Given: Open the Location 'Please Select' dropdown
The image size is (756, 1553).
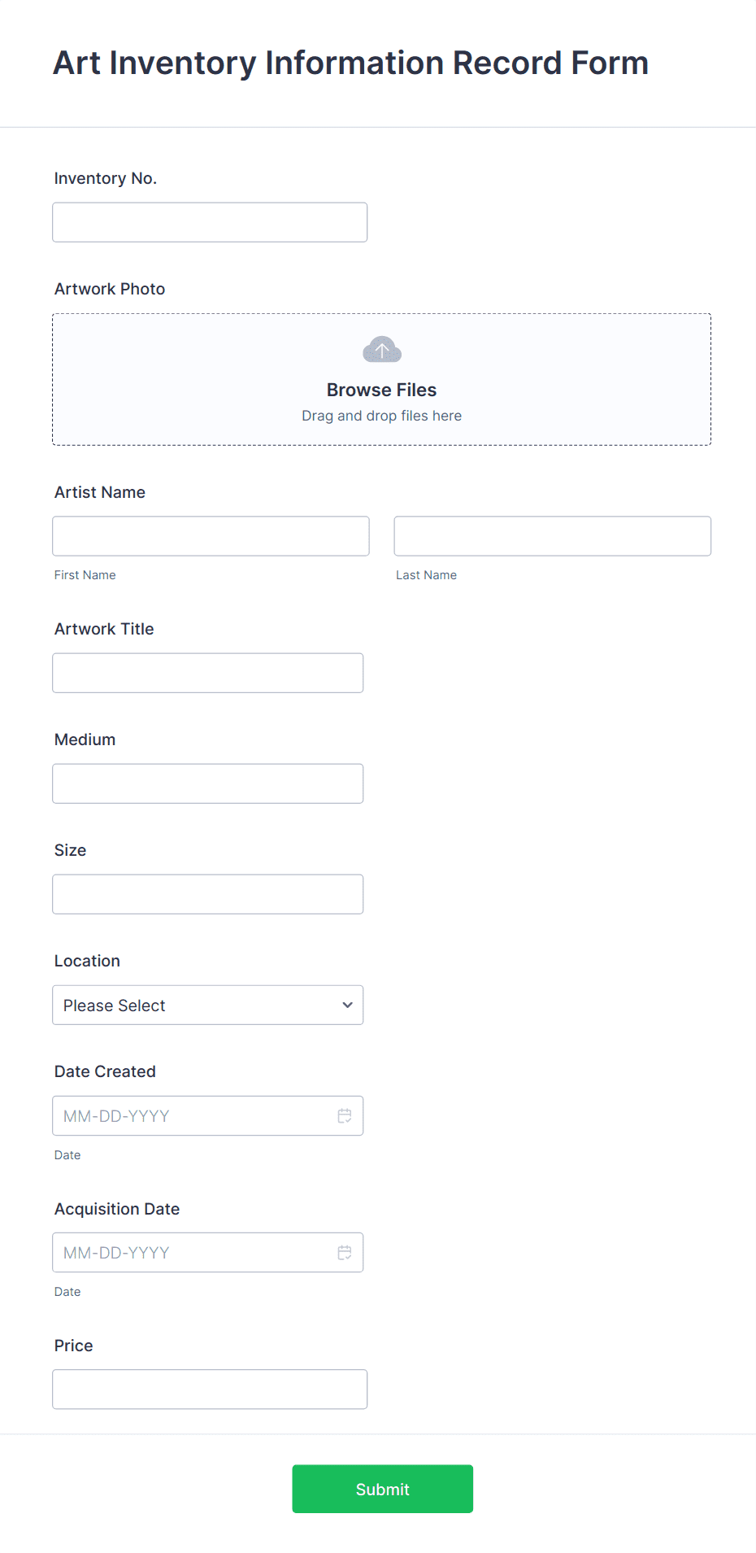Looking at the screenshot, I should point(207,1005).
